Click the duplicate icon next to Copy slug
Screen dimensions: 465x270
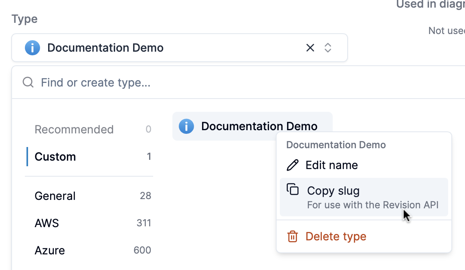[x=293, y=189]
